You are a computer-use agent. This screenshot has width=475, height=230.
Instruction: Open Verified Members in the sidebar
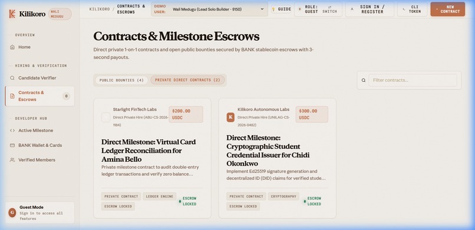[39, 160]
